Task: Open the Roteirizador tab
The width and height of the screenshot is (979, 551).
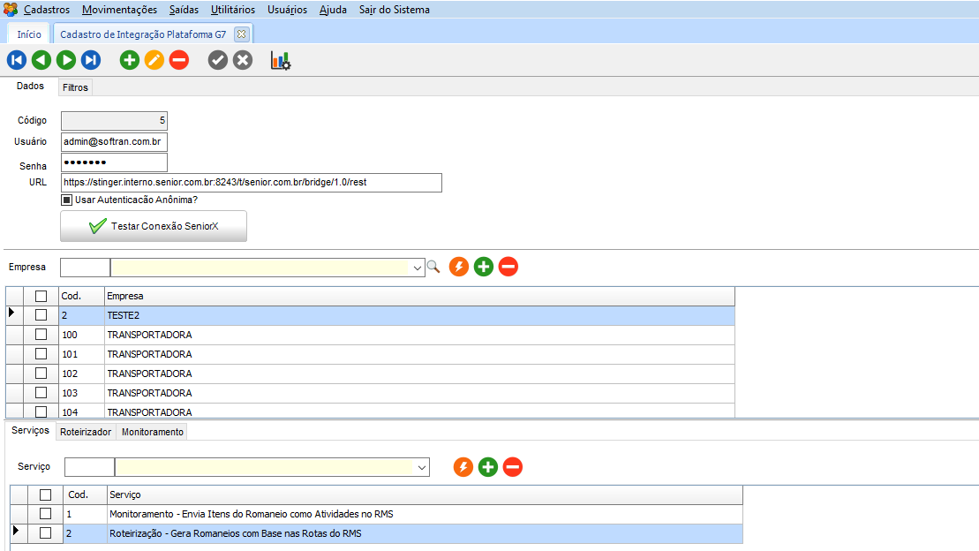Action: (x=86, y=432)
